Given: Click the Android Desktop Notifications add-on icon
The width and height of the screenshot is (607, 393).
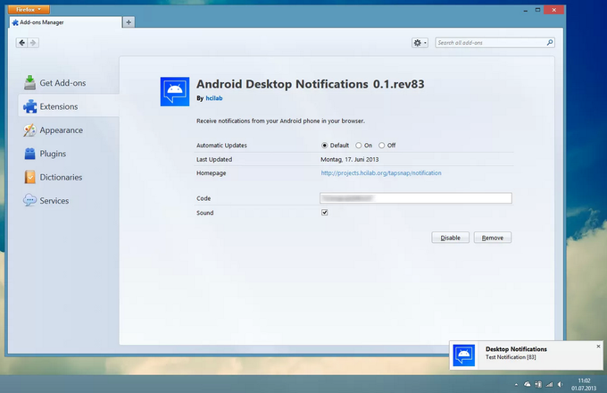Looking at the screenshot, I should tap(175, 91).
